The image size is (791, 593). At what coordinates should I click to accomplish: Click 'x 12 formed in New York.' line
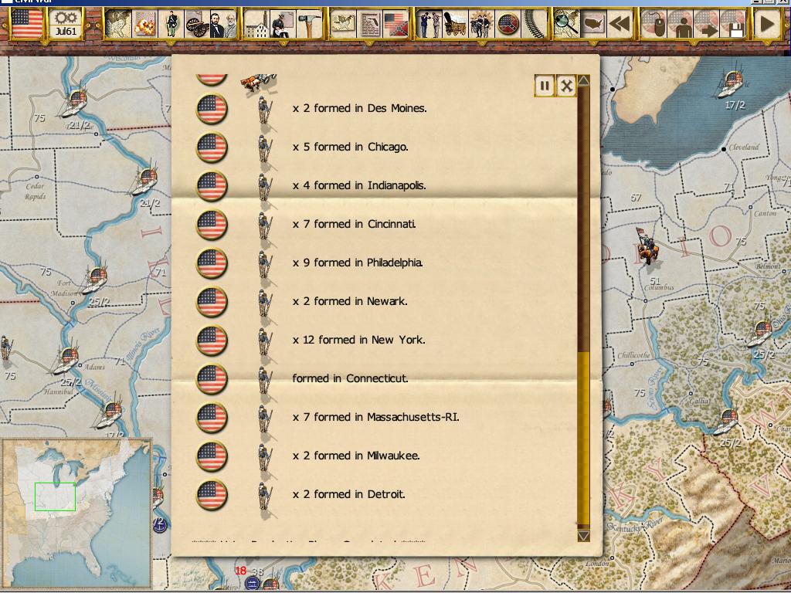(x=358, y=340)
